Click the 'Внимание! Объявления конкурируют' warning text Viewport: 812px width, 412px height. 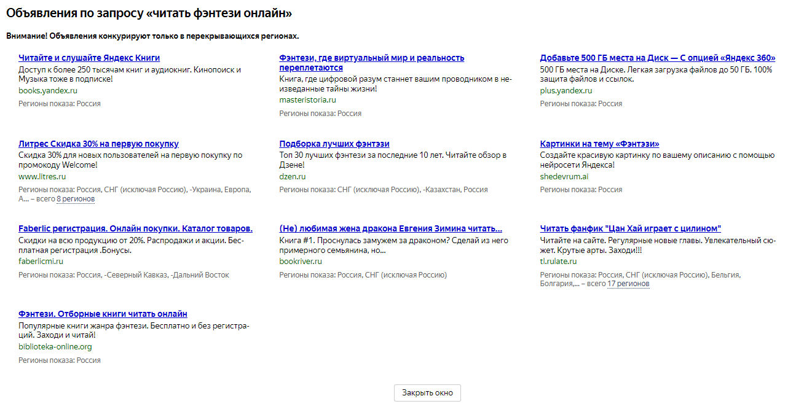click(152, 36)
